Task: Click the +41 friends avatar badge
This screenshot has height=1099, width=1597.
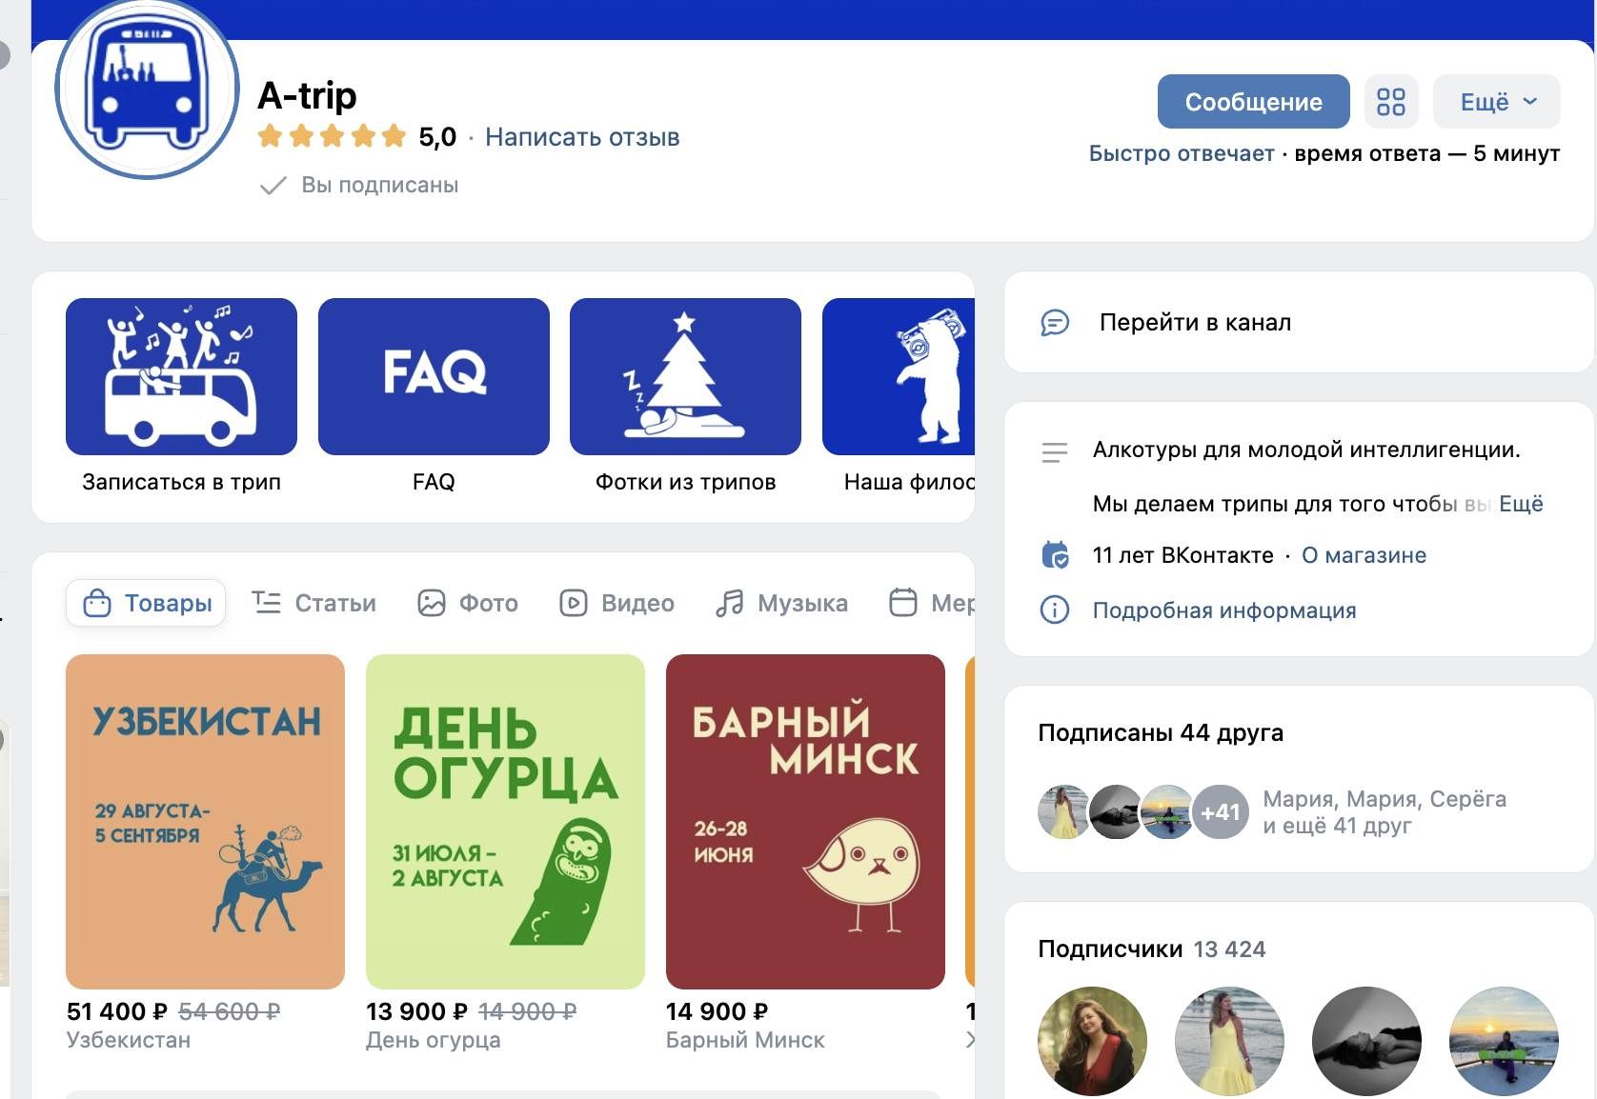Action: (1220, 811)
